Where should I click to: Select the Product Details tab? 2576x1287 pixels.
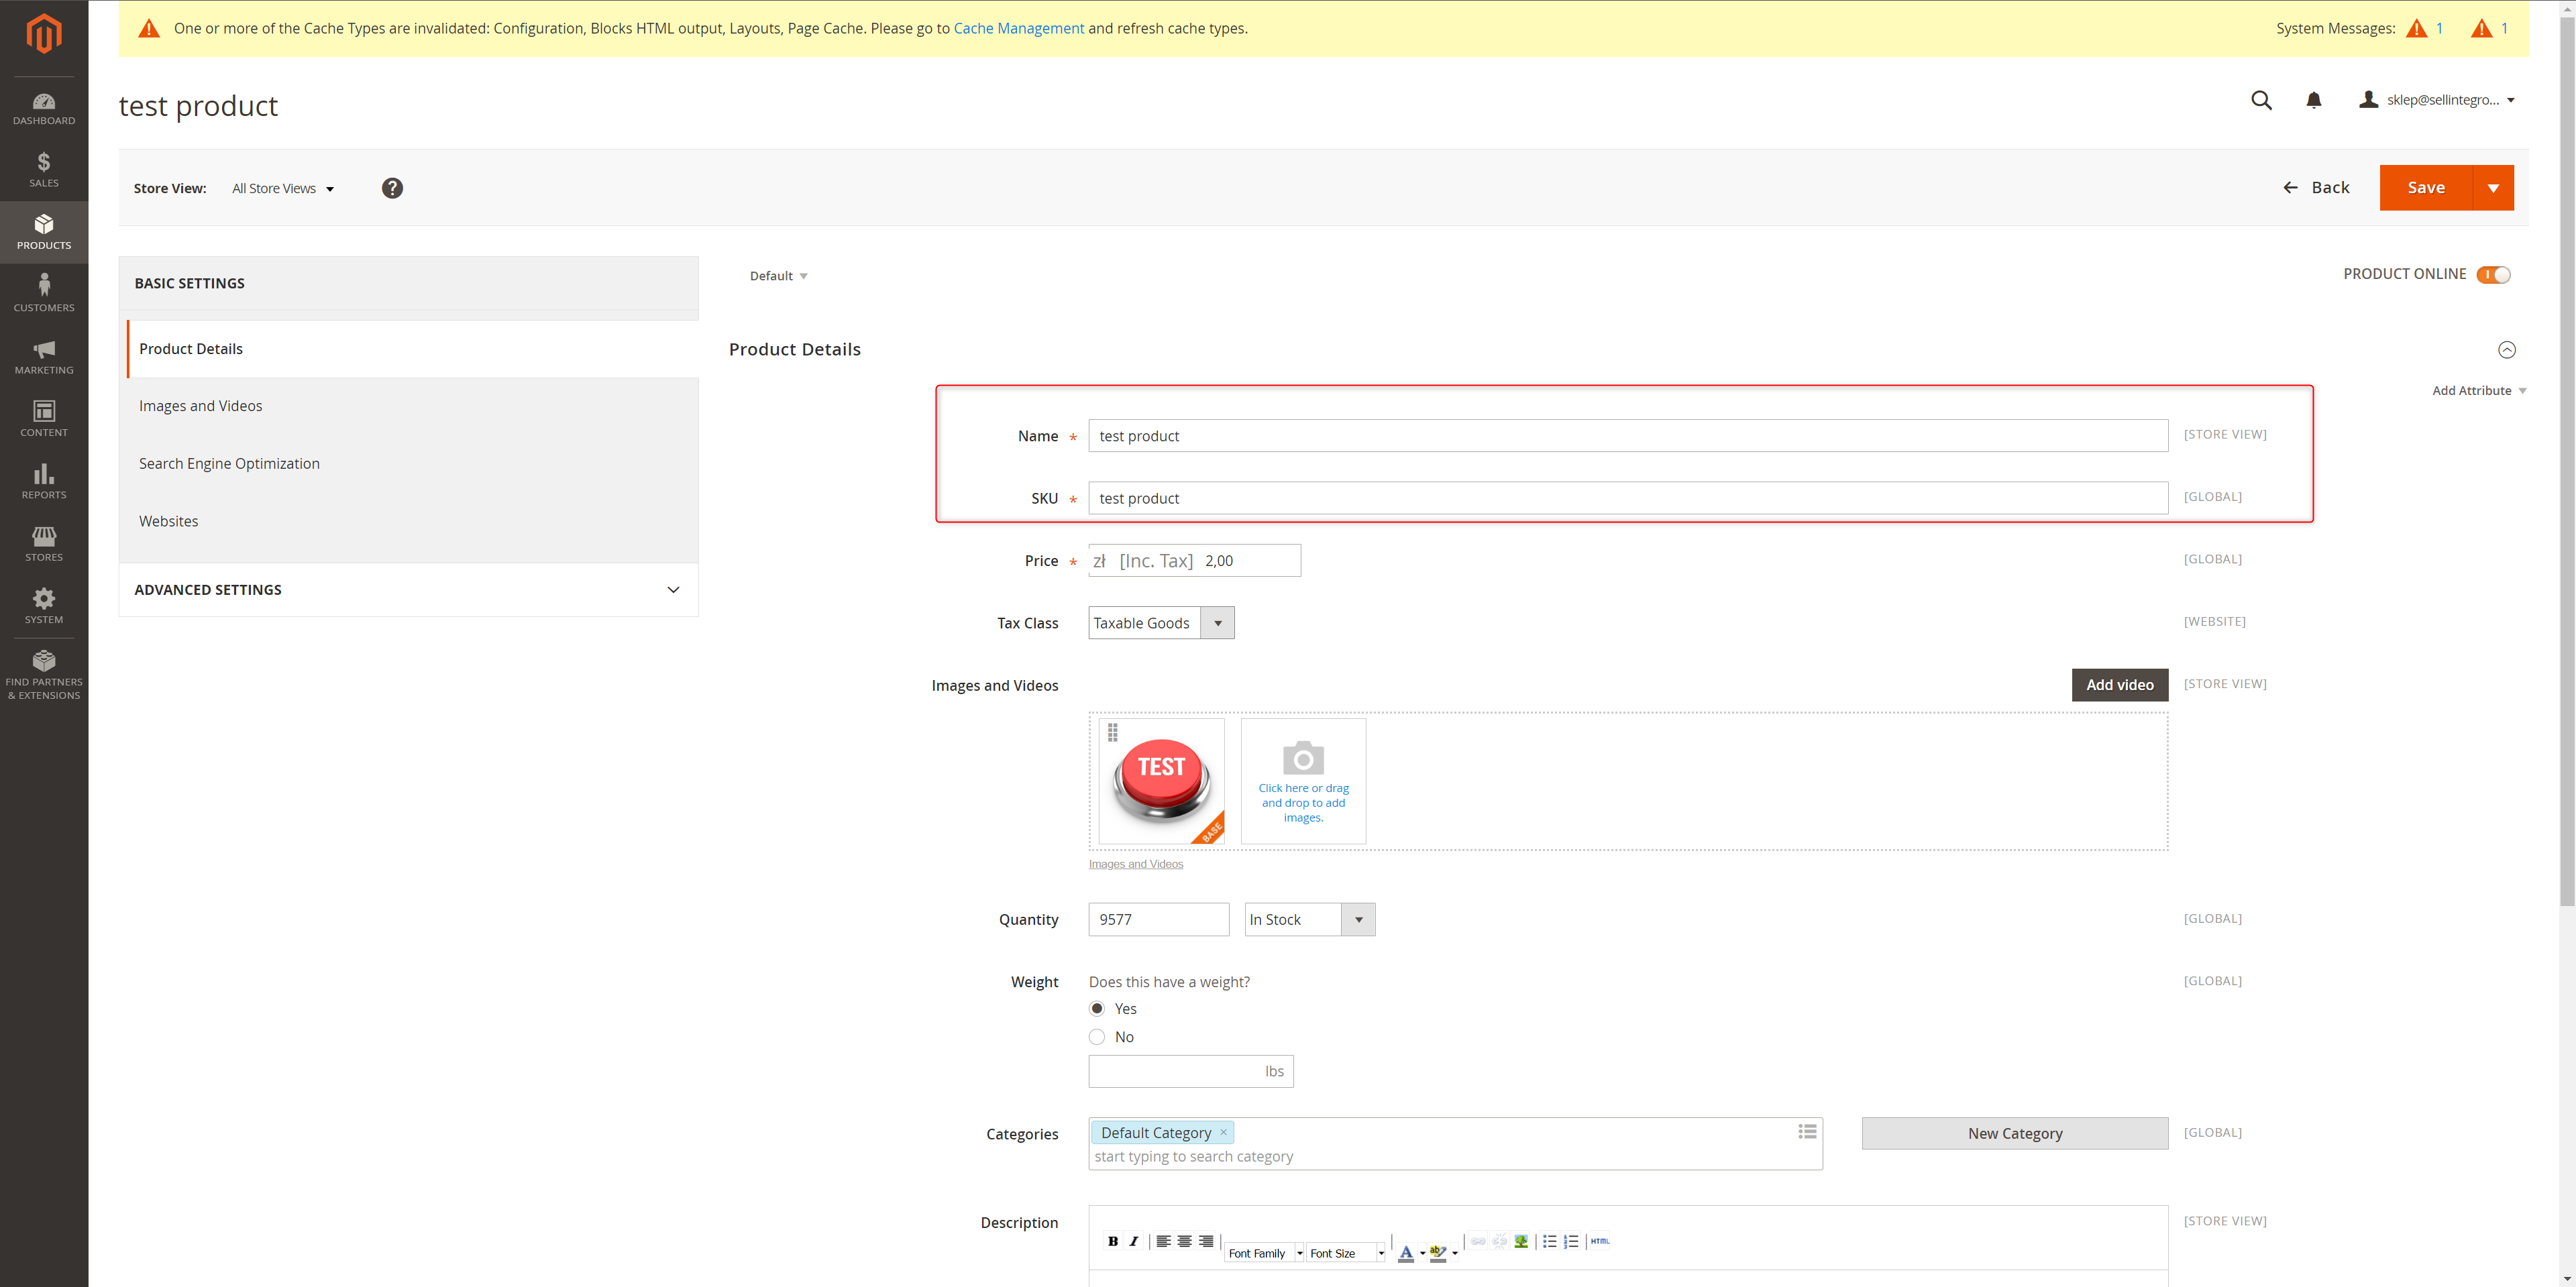click(x=412, y=349)
